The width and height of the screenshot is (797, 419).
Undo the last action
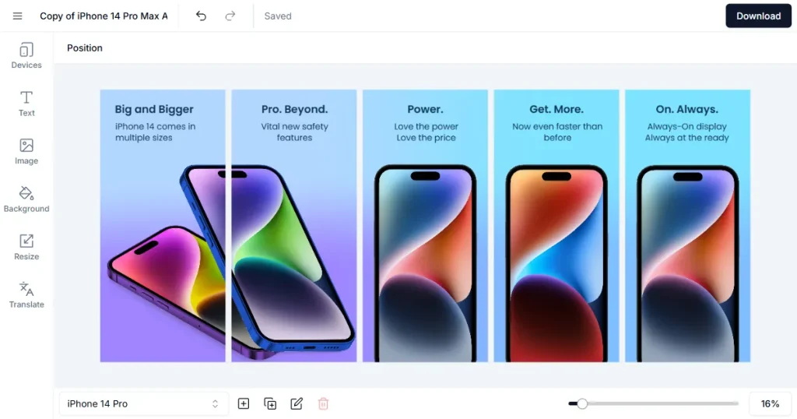201,16
